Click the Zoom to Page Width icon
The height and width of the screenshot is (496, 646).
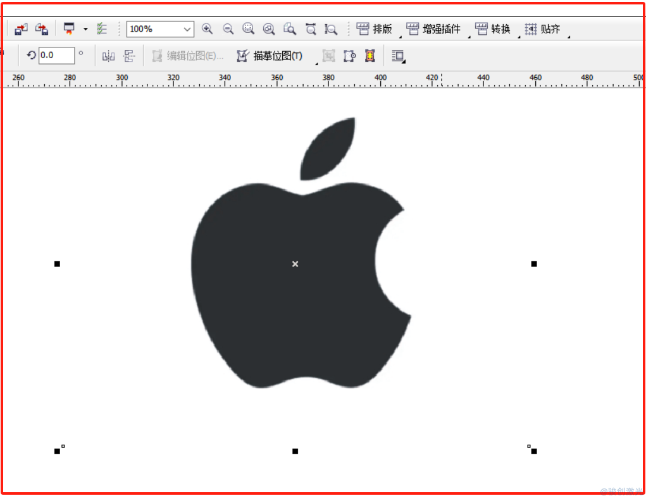point(311,29)
